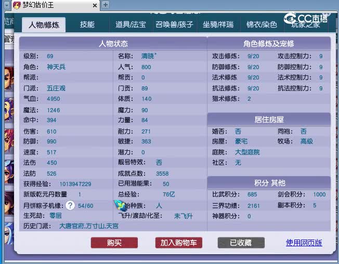
Task: Click the 庭院 value 大型庭院
Action: pos(247,152)
